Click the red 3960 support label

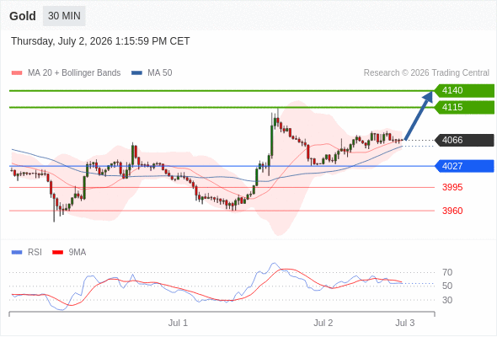[452, 211]
